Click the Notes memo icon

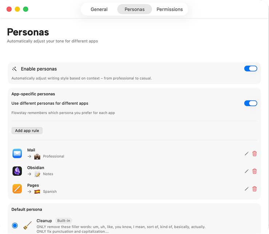coord(37,174)
